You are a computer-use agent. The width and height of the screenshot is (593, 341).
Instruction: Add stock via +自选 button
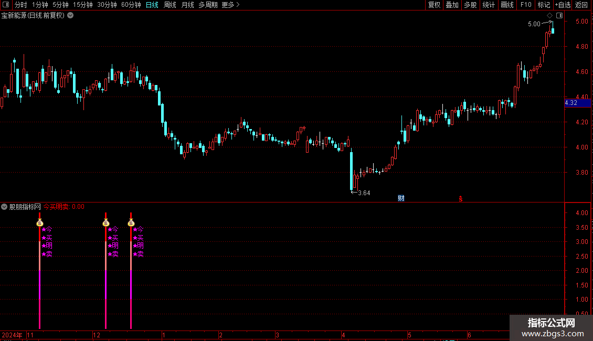(563, 5)
